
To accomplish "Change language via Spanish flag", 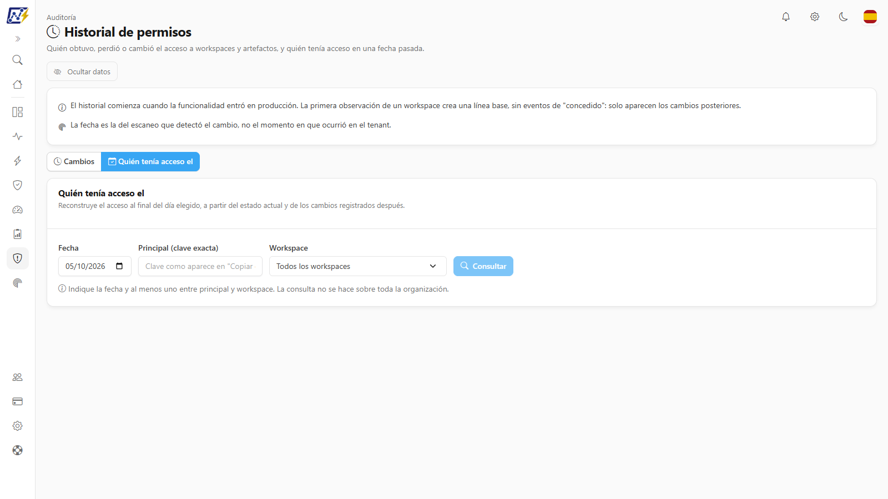I will point(870,17).
